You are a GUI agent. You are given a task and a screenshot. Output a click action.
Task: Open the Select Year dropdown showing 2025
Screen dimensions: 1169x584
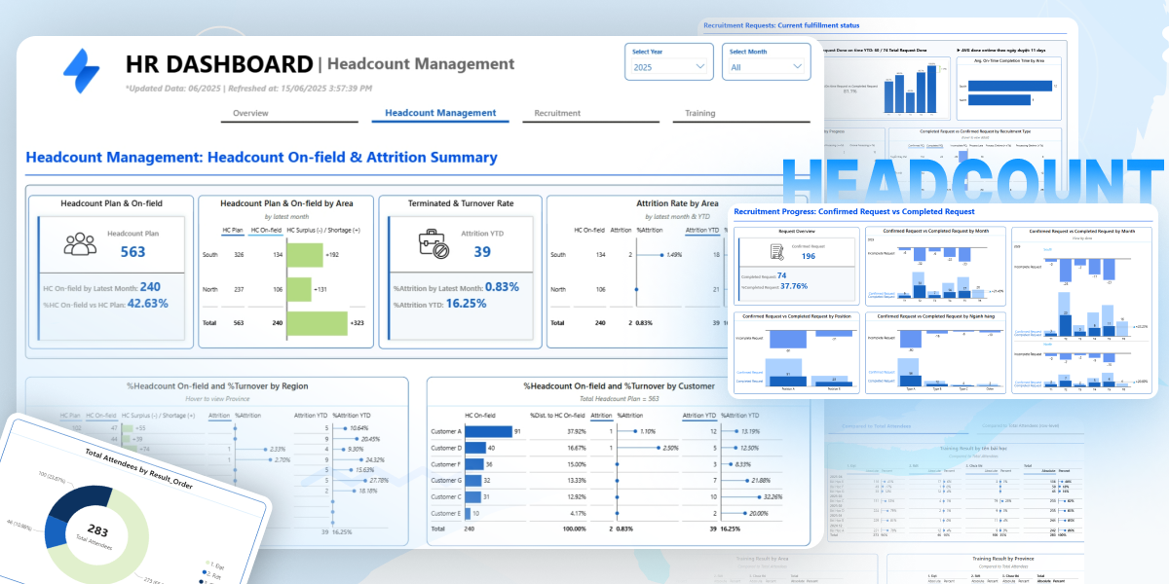pos(669,66)
